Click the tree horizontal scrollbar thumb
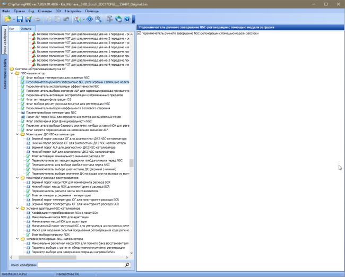 click(47, 257)
